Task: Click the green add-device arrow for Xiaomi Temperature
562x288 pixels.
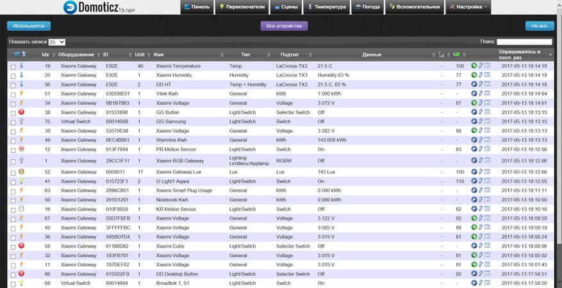Action: coord(474,65)
